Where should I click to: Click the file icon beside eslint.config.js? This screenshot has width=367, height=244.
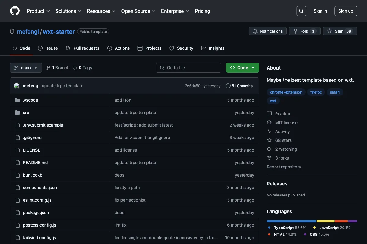click(17, 200)
